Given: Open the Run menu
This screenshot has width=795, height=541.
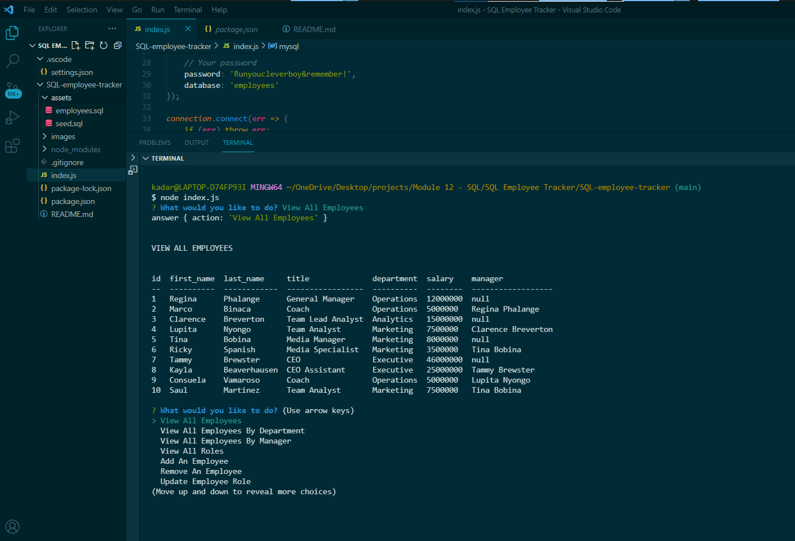Looking at the screenshot, I should point(157,10).
